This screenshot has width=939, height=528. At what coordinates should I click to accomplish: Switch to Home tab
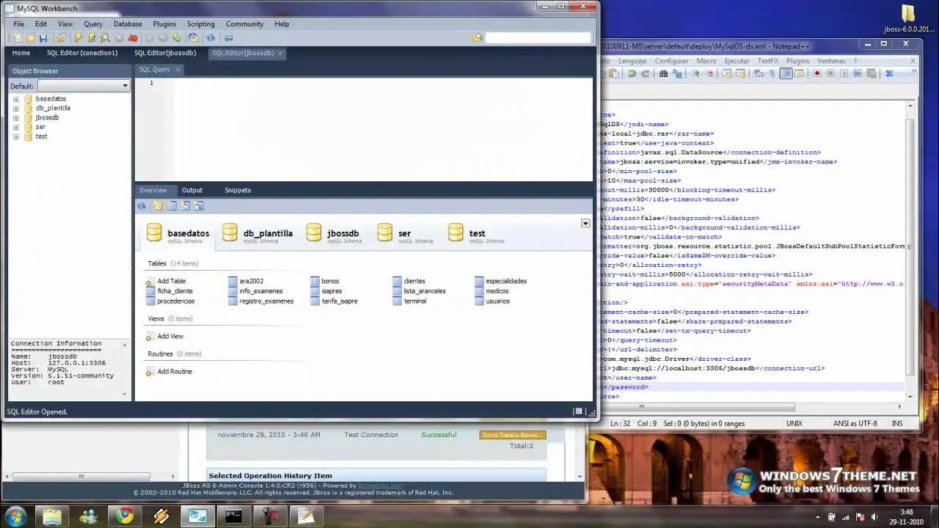click(x=21, y=53)
